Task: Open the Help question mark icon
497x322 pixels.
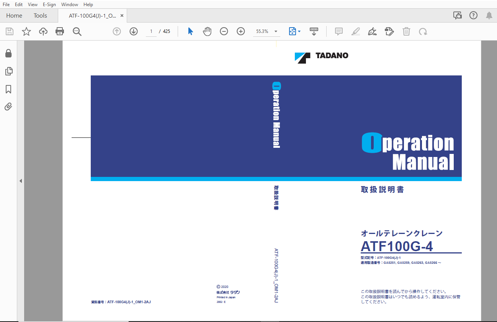Action: 474,15
